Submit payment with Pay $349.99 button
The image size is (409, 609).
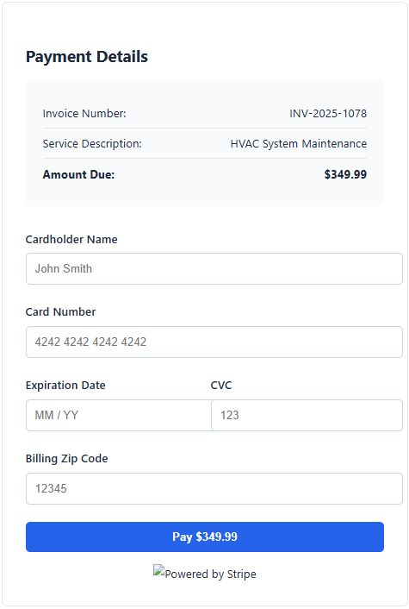[205, 537]
